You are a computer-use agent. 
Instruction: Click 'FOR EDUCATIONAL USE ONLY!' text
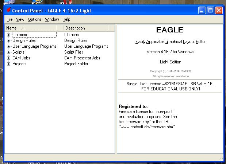click(x=171, y=89)
